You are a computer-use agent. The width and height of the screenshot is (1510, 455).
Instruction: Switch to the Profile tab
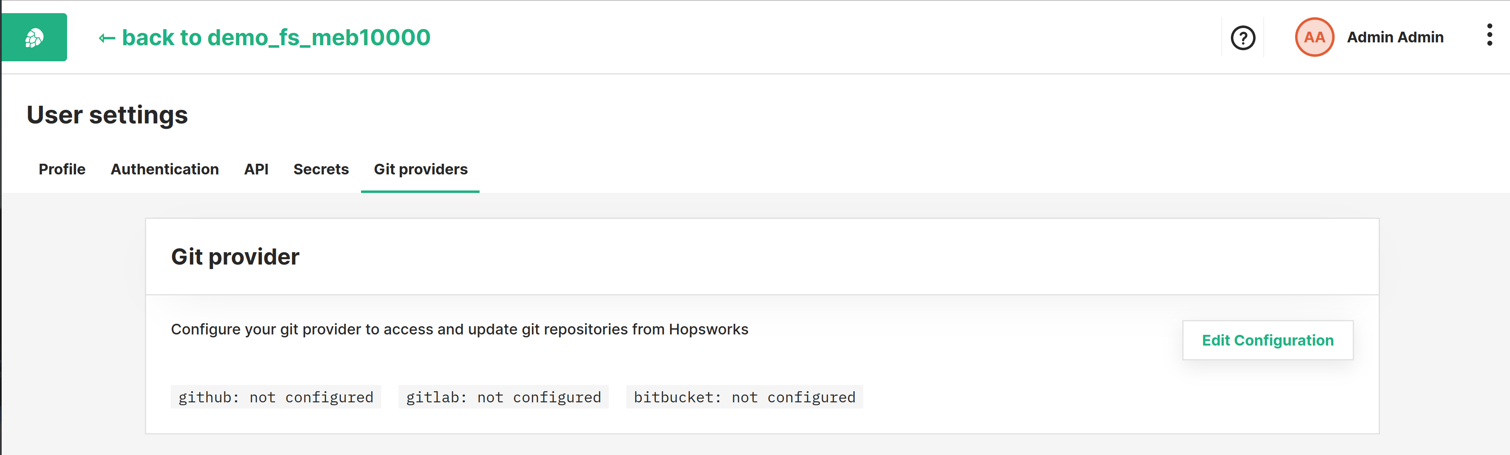tap(62, 169)
